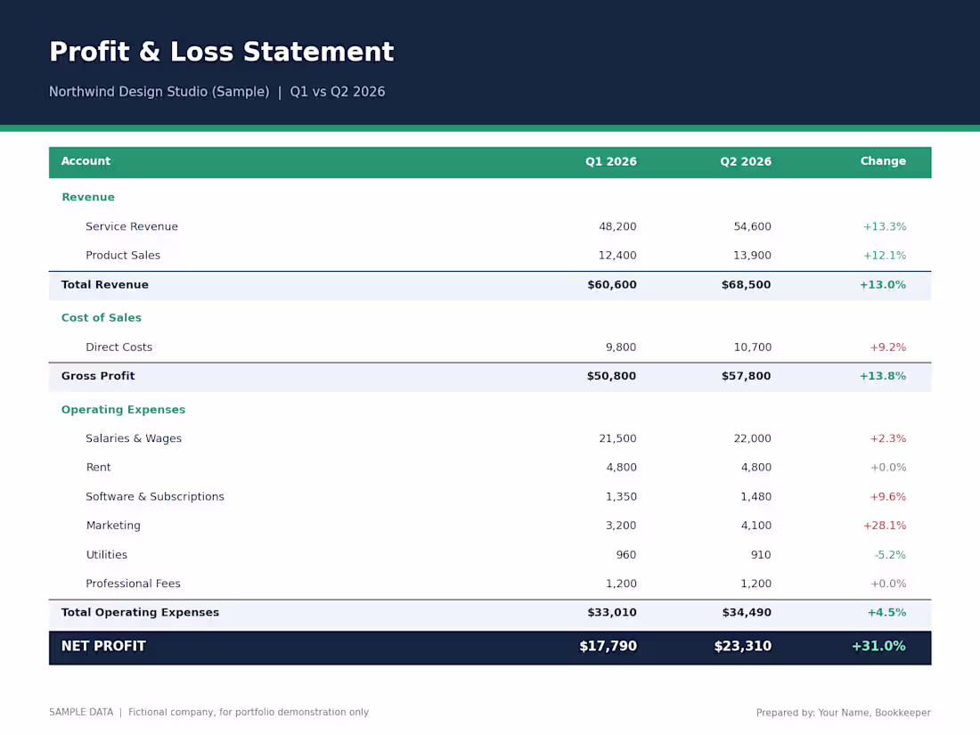Select the Software & Subscriptions Q2 value 1,480

pyautogui.click(x=755, y=496)
